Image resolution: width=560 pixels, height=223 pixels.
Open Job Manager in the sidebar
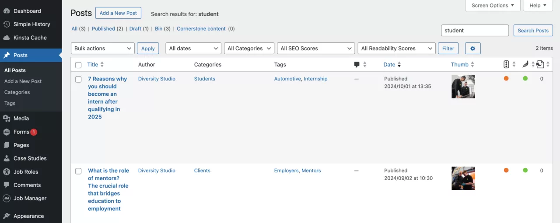point(30,199)
